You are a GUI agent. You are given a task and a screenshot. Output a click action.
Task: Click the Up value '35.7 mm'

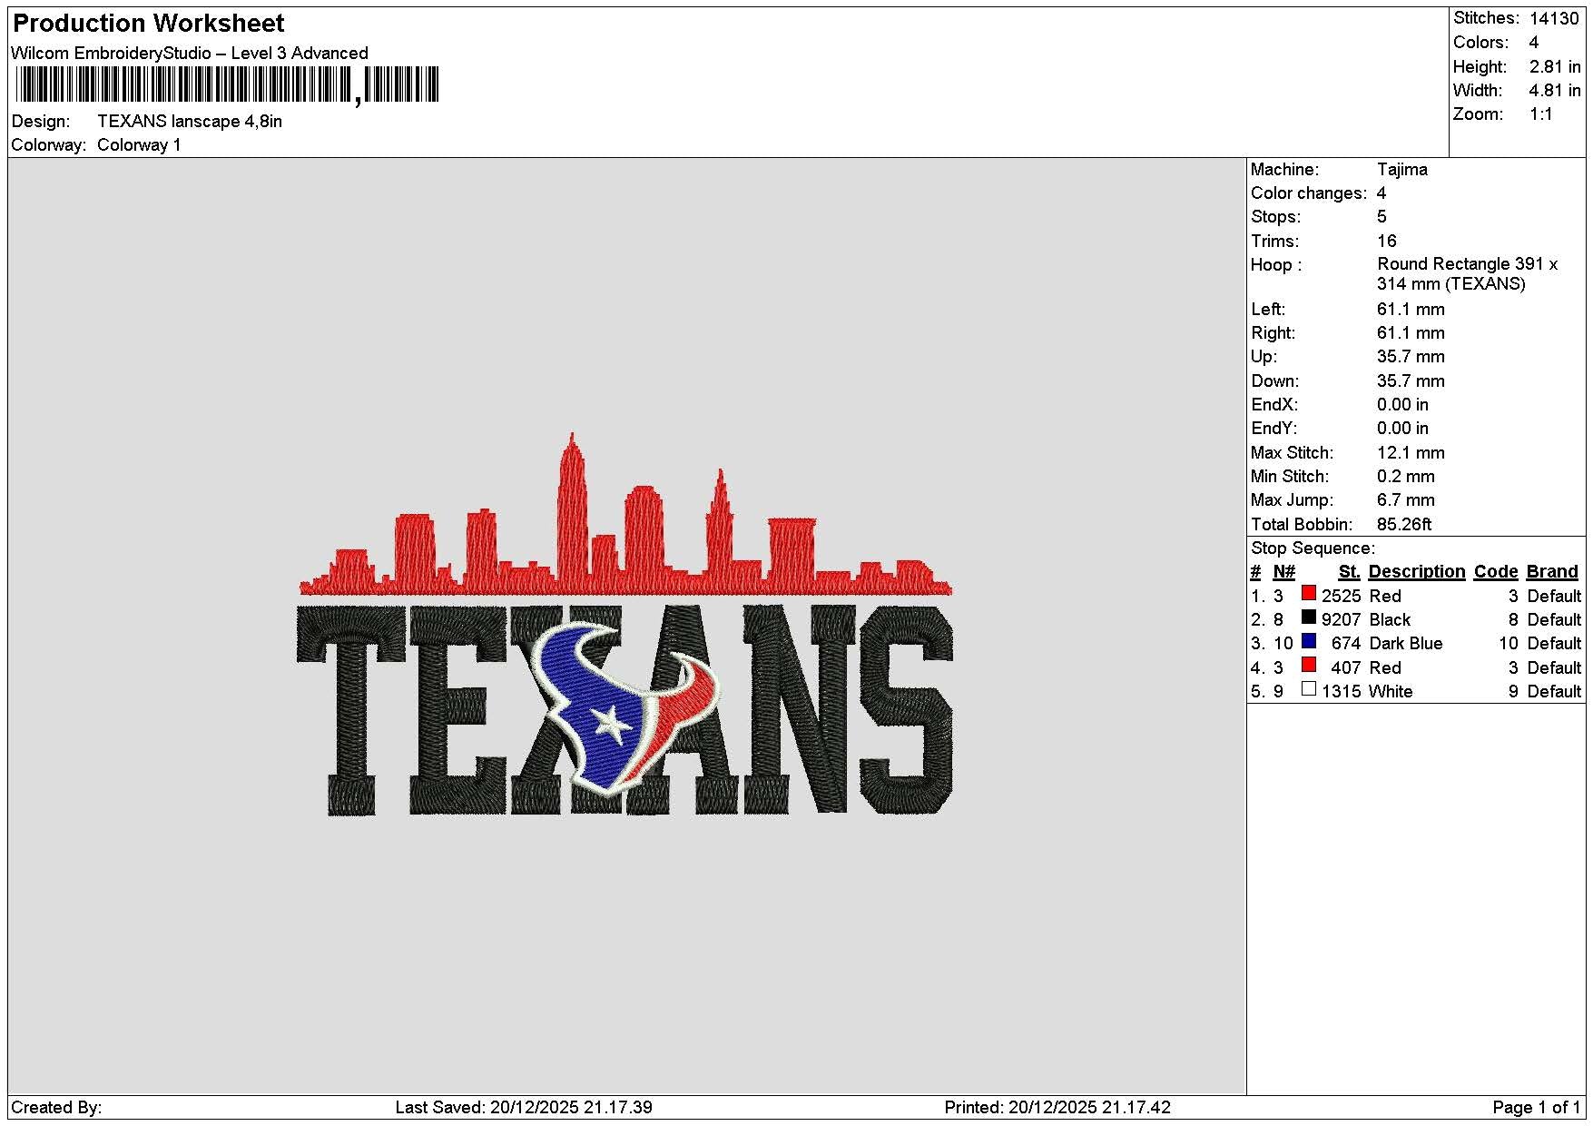click(x=1411, y=357)
